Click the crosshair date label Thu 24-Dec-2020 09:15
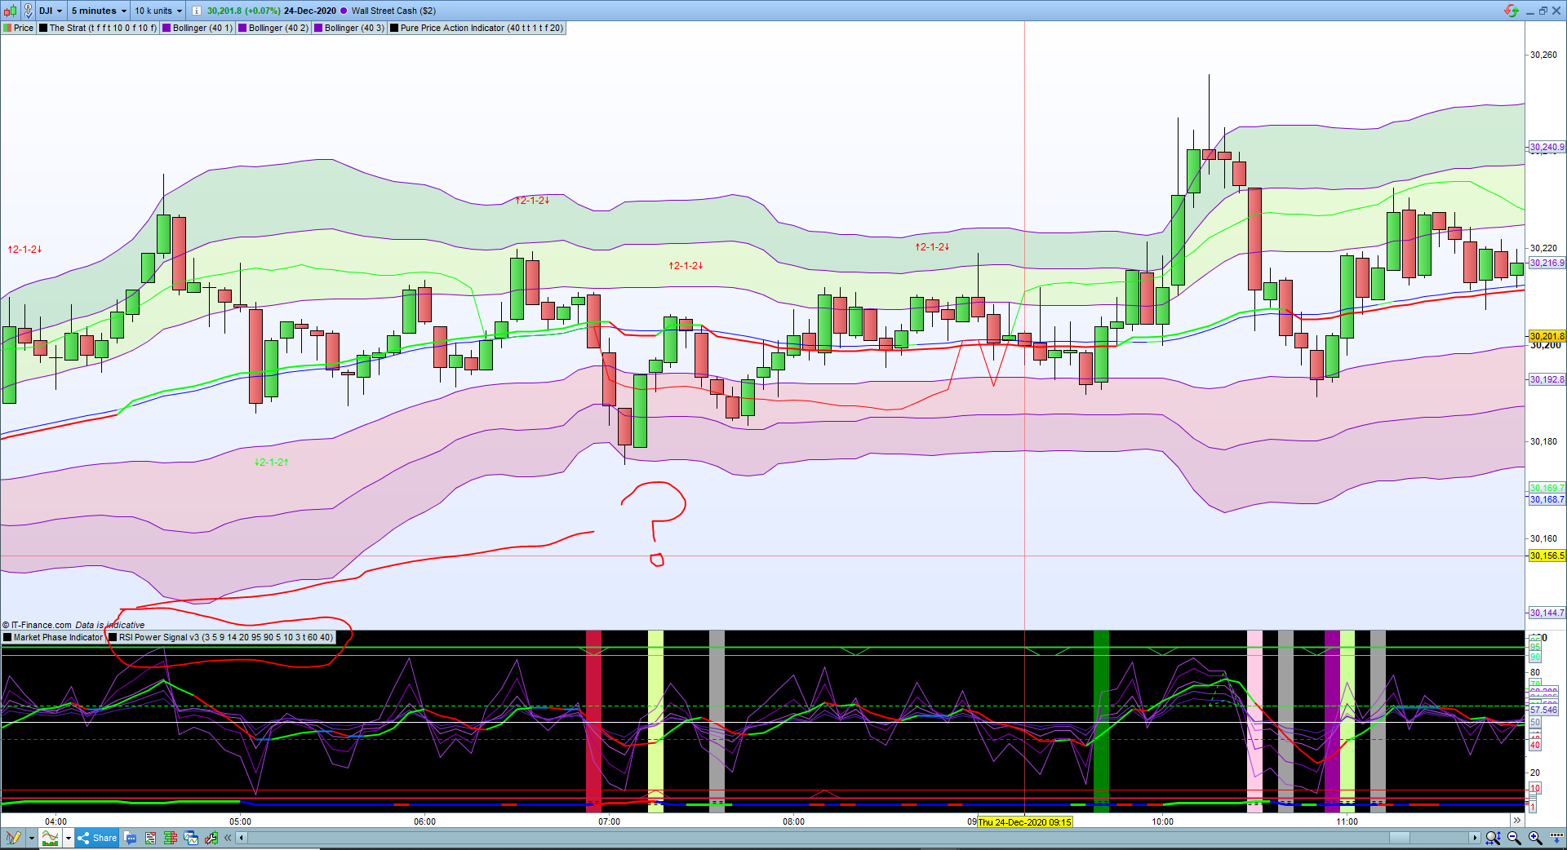The image size is (1567, 850). (x=1024, y=821)
